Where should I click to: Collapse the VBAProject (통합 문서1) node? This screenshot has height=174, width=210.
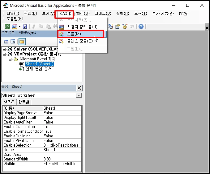(4, 54)
